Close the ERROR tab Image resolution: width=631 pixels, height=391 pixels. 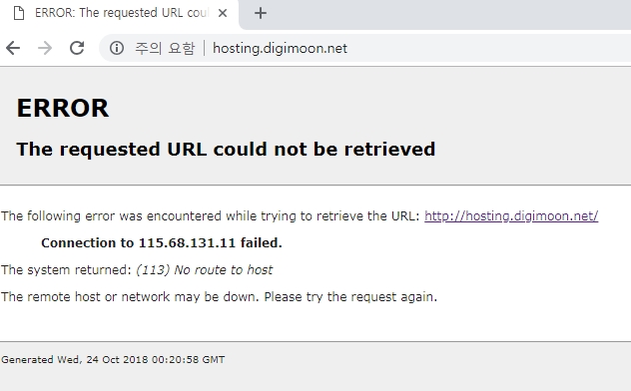point(223,13)
